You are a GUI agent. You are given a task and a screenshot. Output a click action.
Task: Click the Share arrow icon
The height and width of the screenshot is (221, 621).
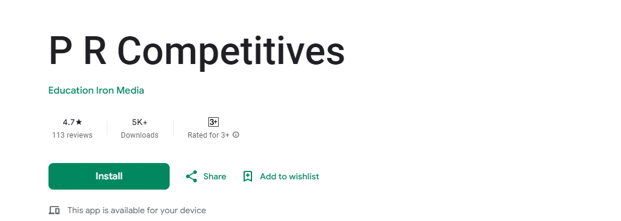click(191, 176)
